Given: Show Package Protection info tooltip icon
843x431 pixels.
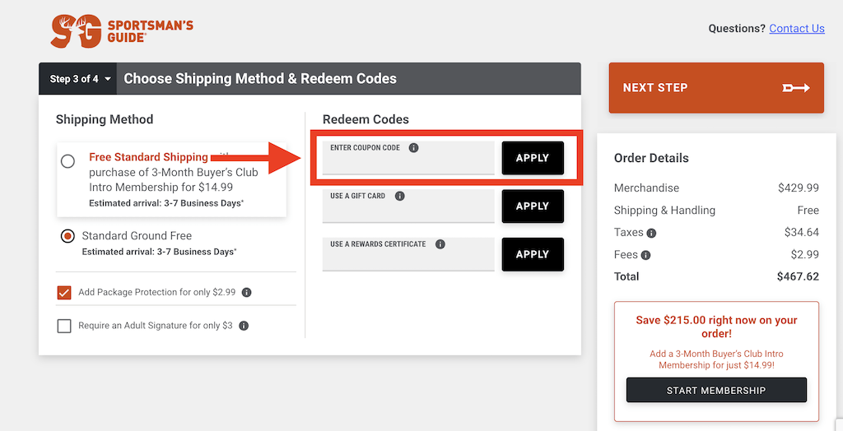Looking at the screenshot, I should [247, 292].
